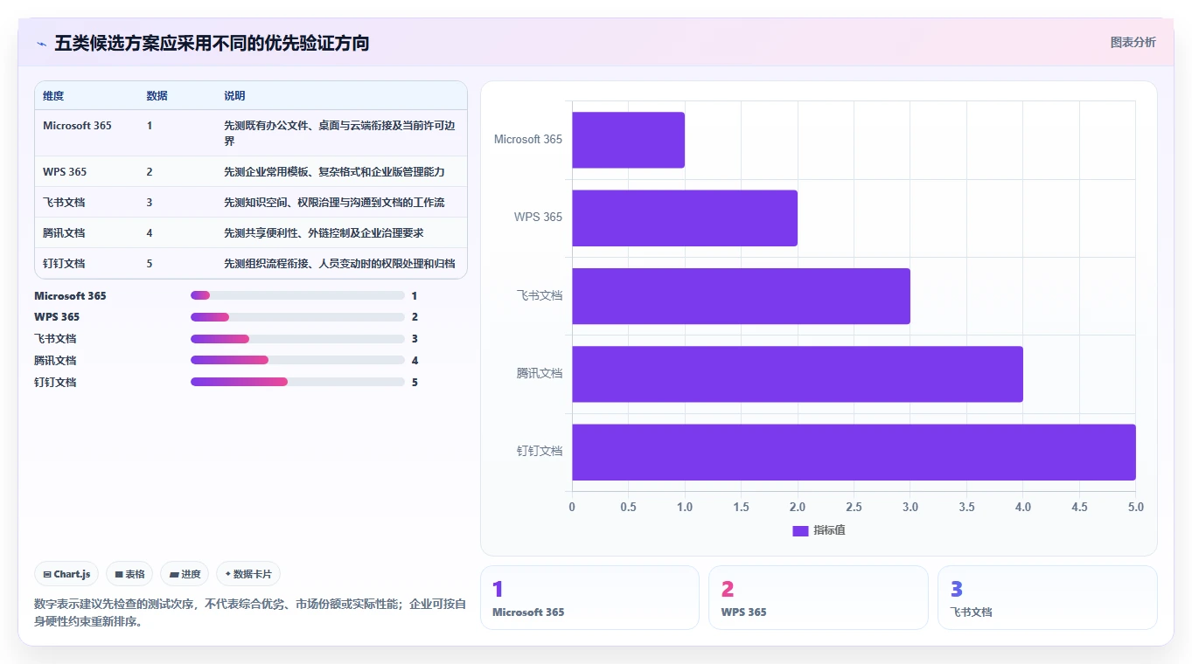1192x664 pixels.
Task: Click the 钉钉文档 cell in the table
Action: tap(64, 264)
